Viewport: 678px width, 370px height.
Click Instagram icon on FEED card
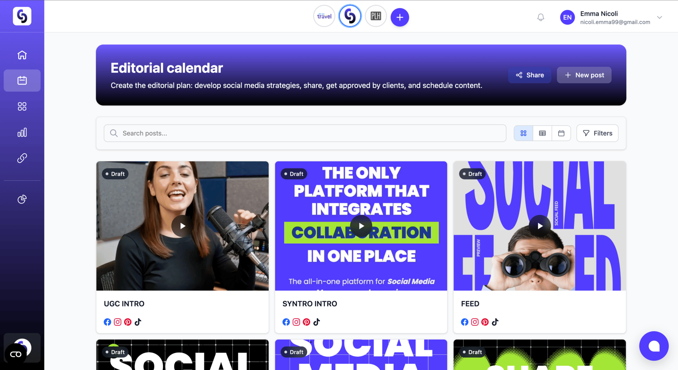tap(475, 322)
